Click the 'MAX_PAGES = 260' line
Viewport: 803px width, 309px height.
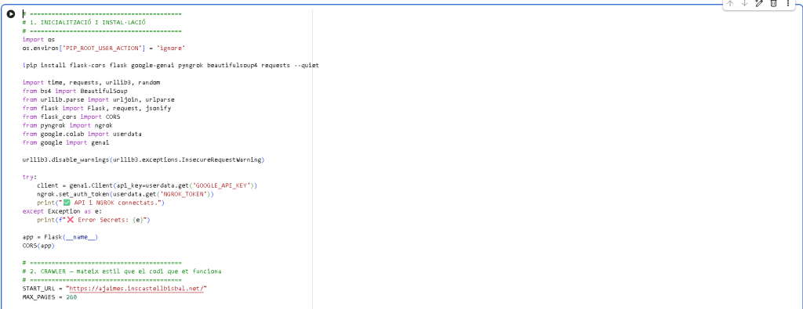point(49,297)
